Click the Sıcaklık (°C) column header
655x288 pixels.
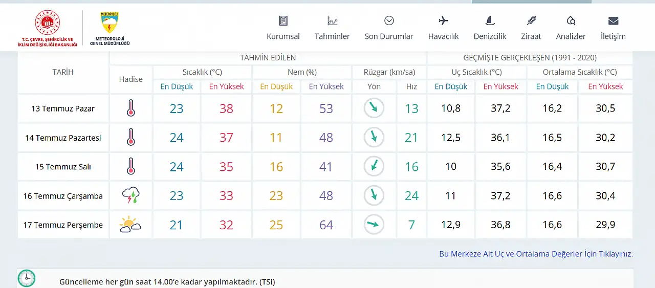202,72
